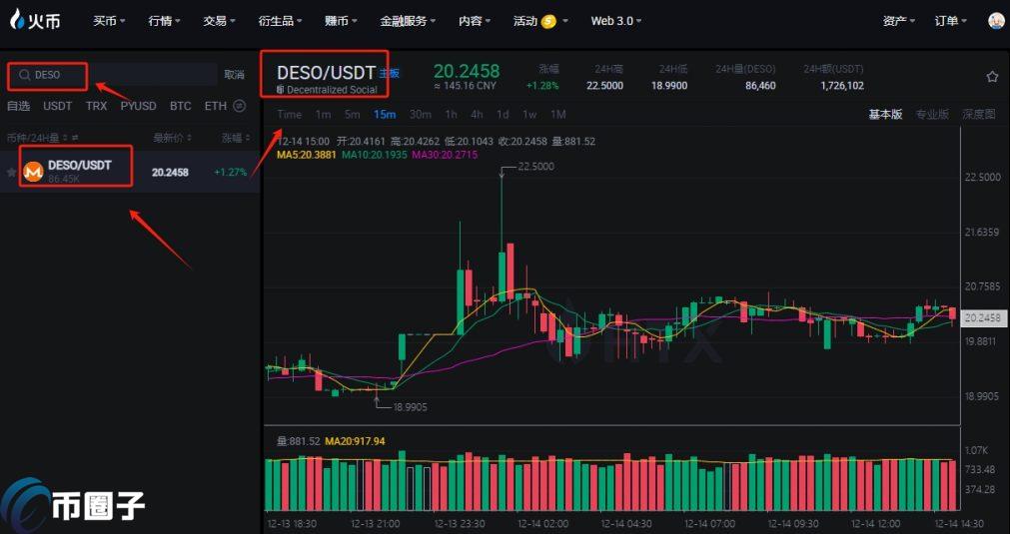This screenshot has height=534, width=1010.
Task: Open the 活动 menu
Action: pos(524,21)
